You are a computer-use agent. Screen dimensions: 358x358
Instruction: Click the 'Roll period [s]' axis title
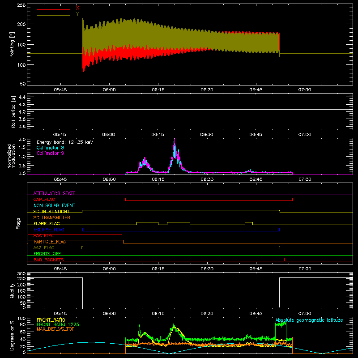pyautogui.click(x=13, y=111)
